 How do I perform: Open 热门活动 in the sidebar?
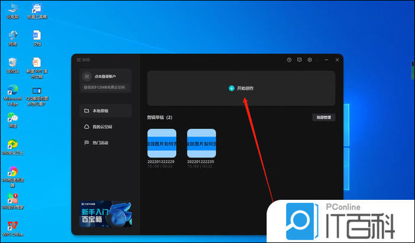pos(105,142)
